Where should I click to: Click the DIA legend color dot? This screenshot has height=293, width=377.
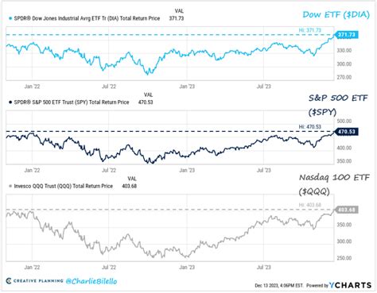[x=10, y=18]
